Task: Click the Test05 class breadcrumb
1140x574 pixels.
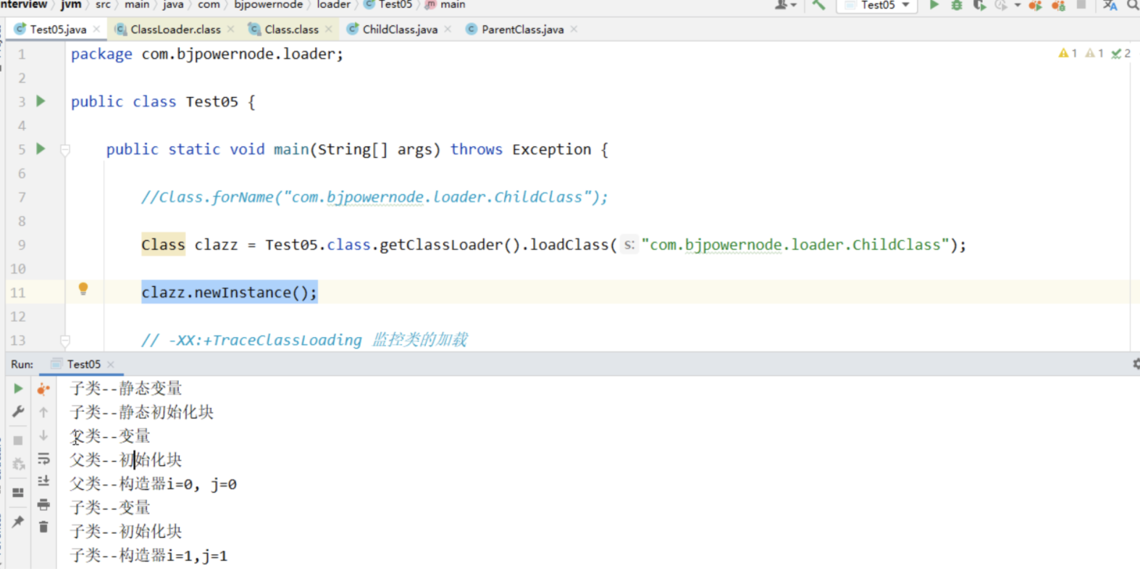Action: [x=387, y=5]
